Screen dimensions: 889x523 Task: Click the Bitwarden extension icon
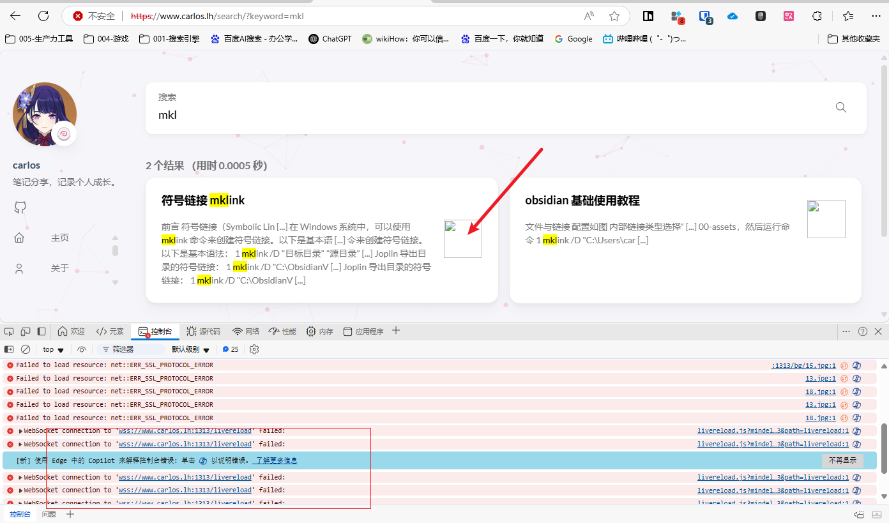705,16
